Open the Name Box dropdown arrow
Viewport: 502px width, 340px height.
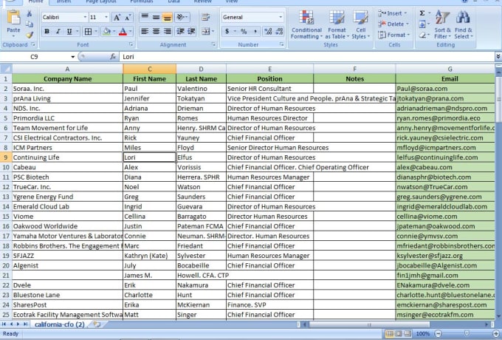point(72,57)
